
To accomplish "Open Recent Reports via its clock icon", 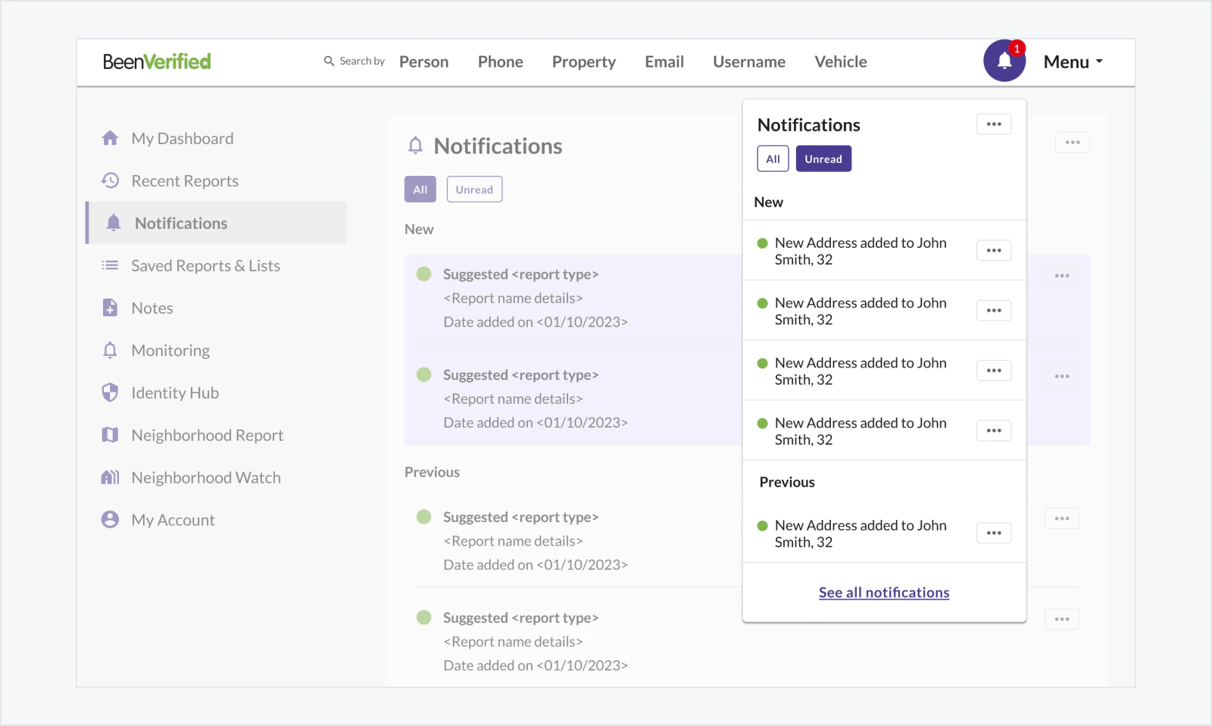I will [110, 180].
